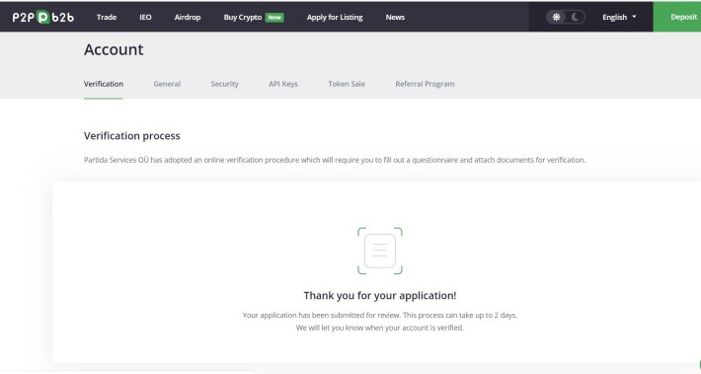Open the Buy Crypto menu item

(243, 17)
